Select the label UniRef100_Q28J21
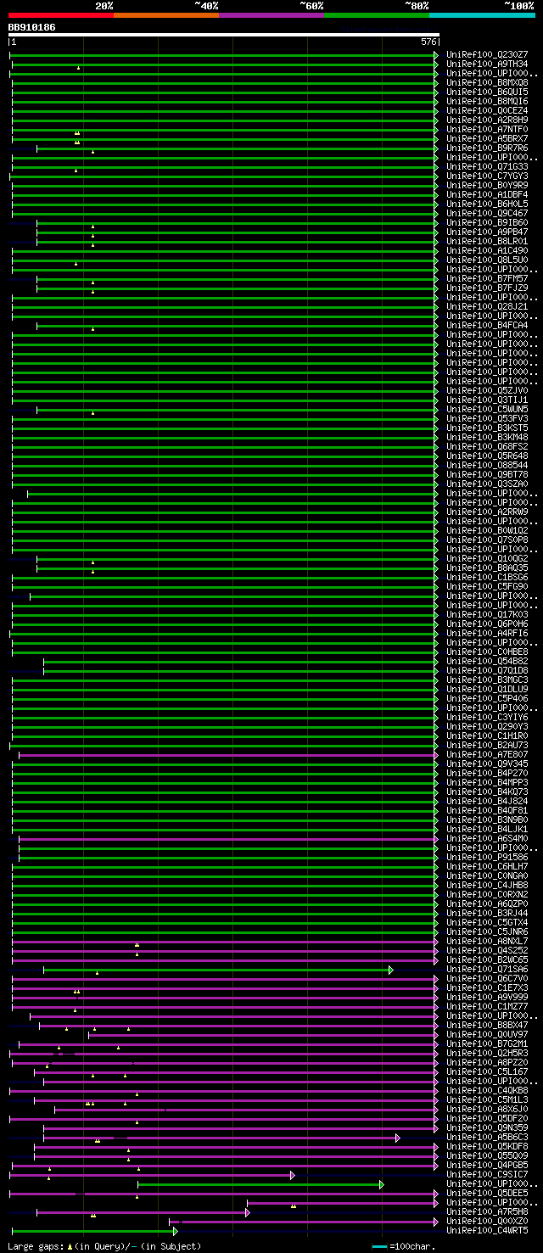Screen dimensions: 543x1253 point(487,306)
